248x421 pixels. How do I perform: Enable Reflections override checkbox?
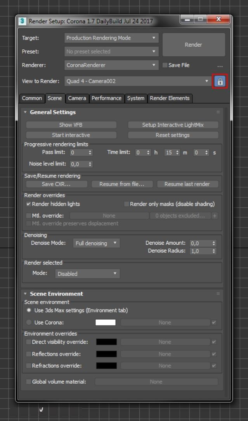pos(29,354)
